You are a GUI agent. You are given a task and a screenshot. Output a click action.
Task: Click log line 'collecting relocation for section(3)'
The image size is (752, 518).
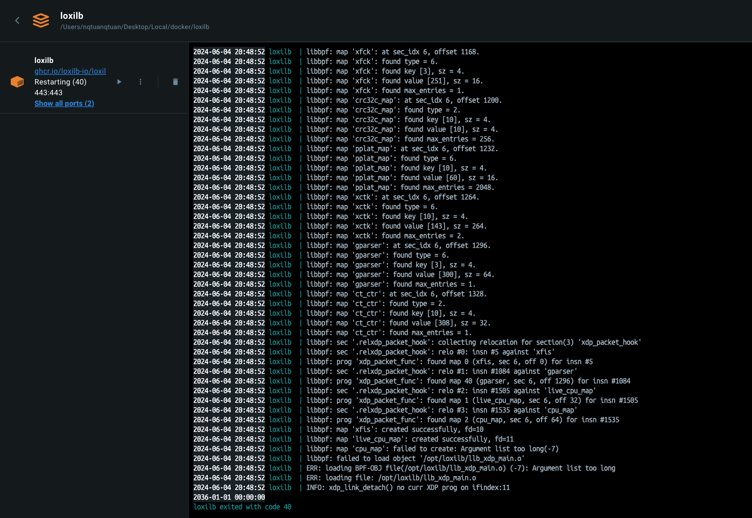tap(417, 342)
